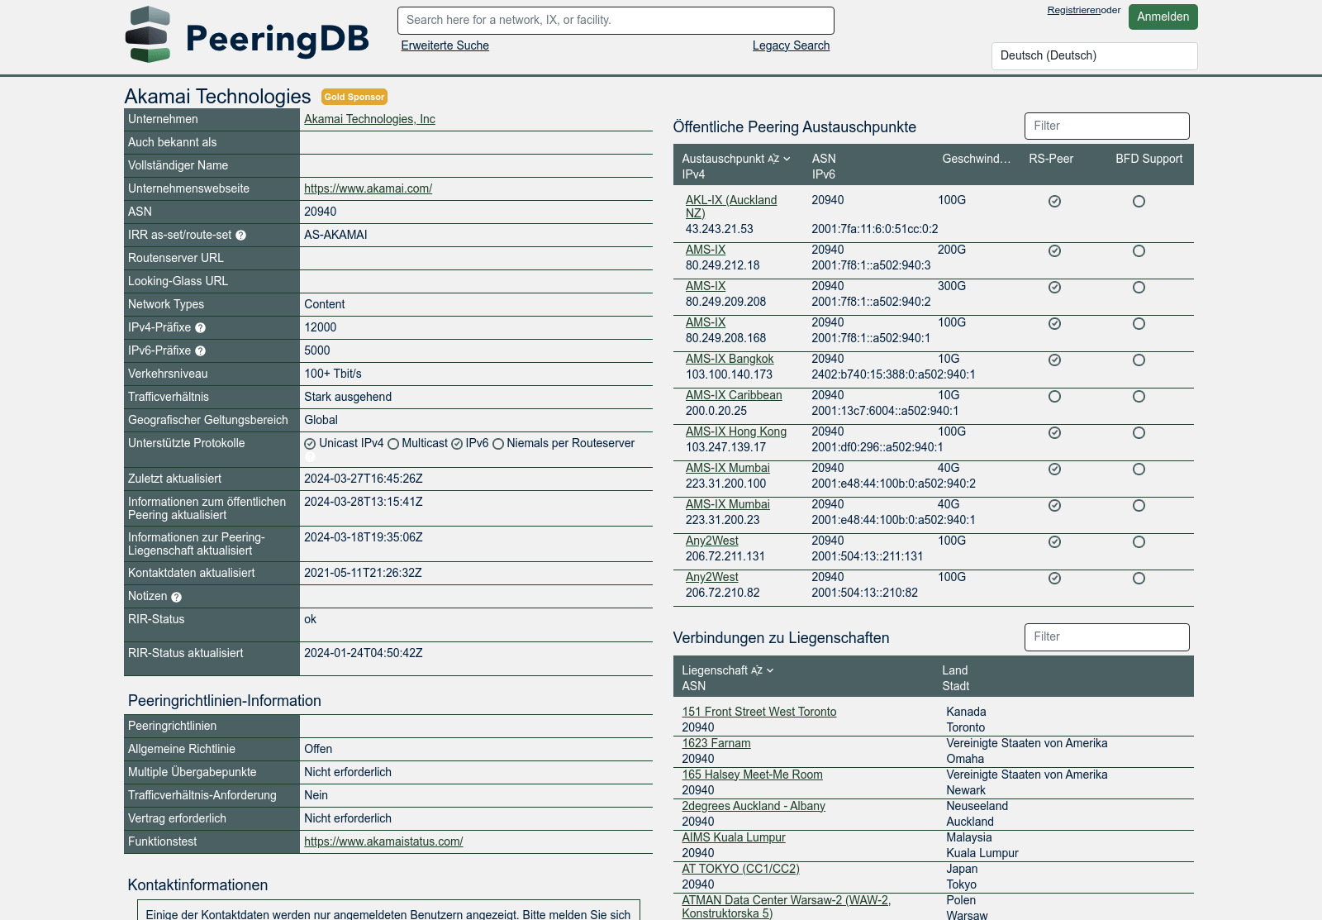The height and width of the screenshot is (920, 1322).
Task: Click BFD Support circle for AMS-IX Hong Kong
Action: point(1139,433)
